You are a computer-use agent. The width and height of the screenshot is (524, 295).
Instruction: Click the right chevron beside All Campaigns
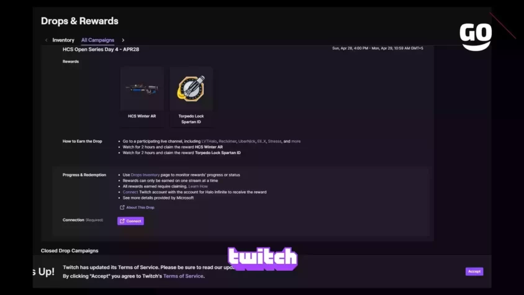[x=123, y=40]
